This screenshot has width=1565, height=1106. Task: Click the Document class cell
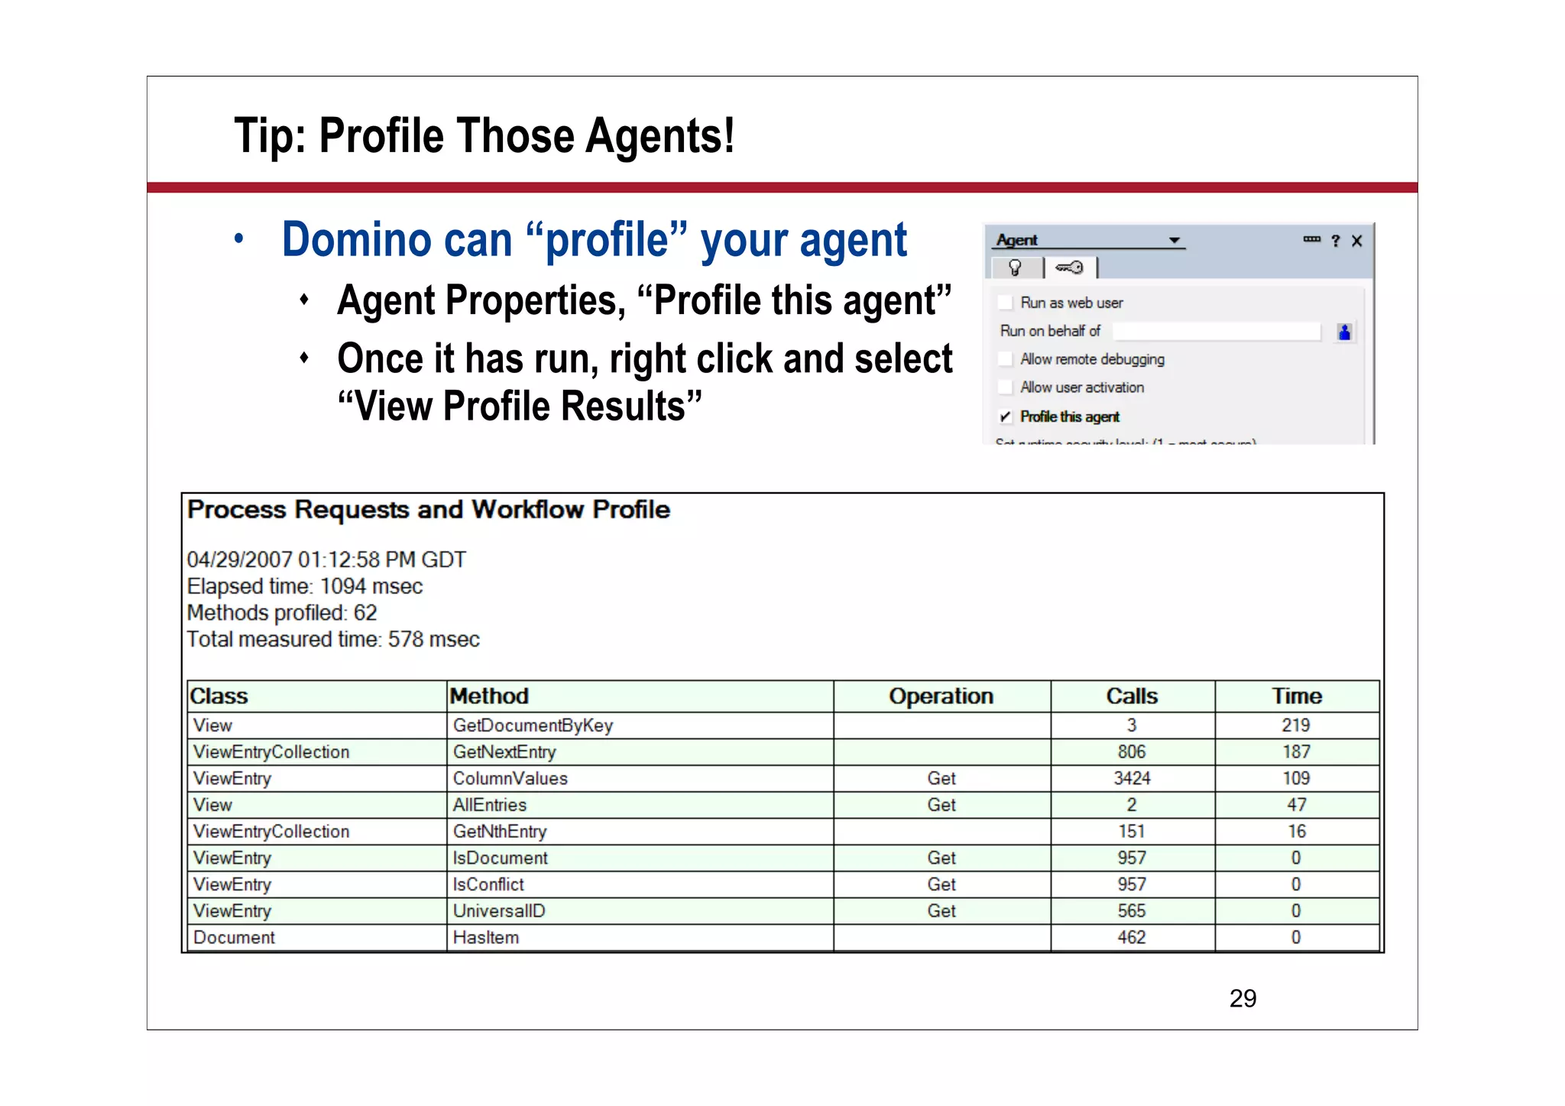click(x=317, y=938)
